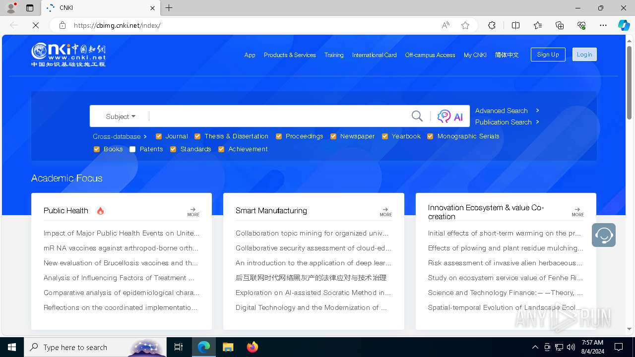
Task: Open the Training menu item
Action: tap(334, 55)
